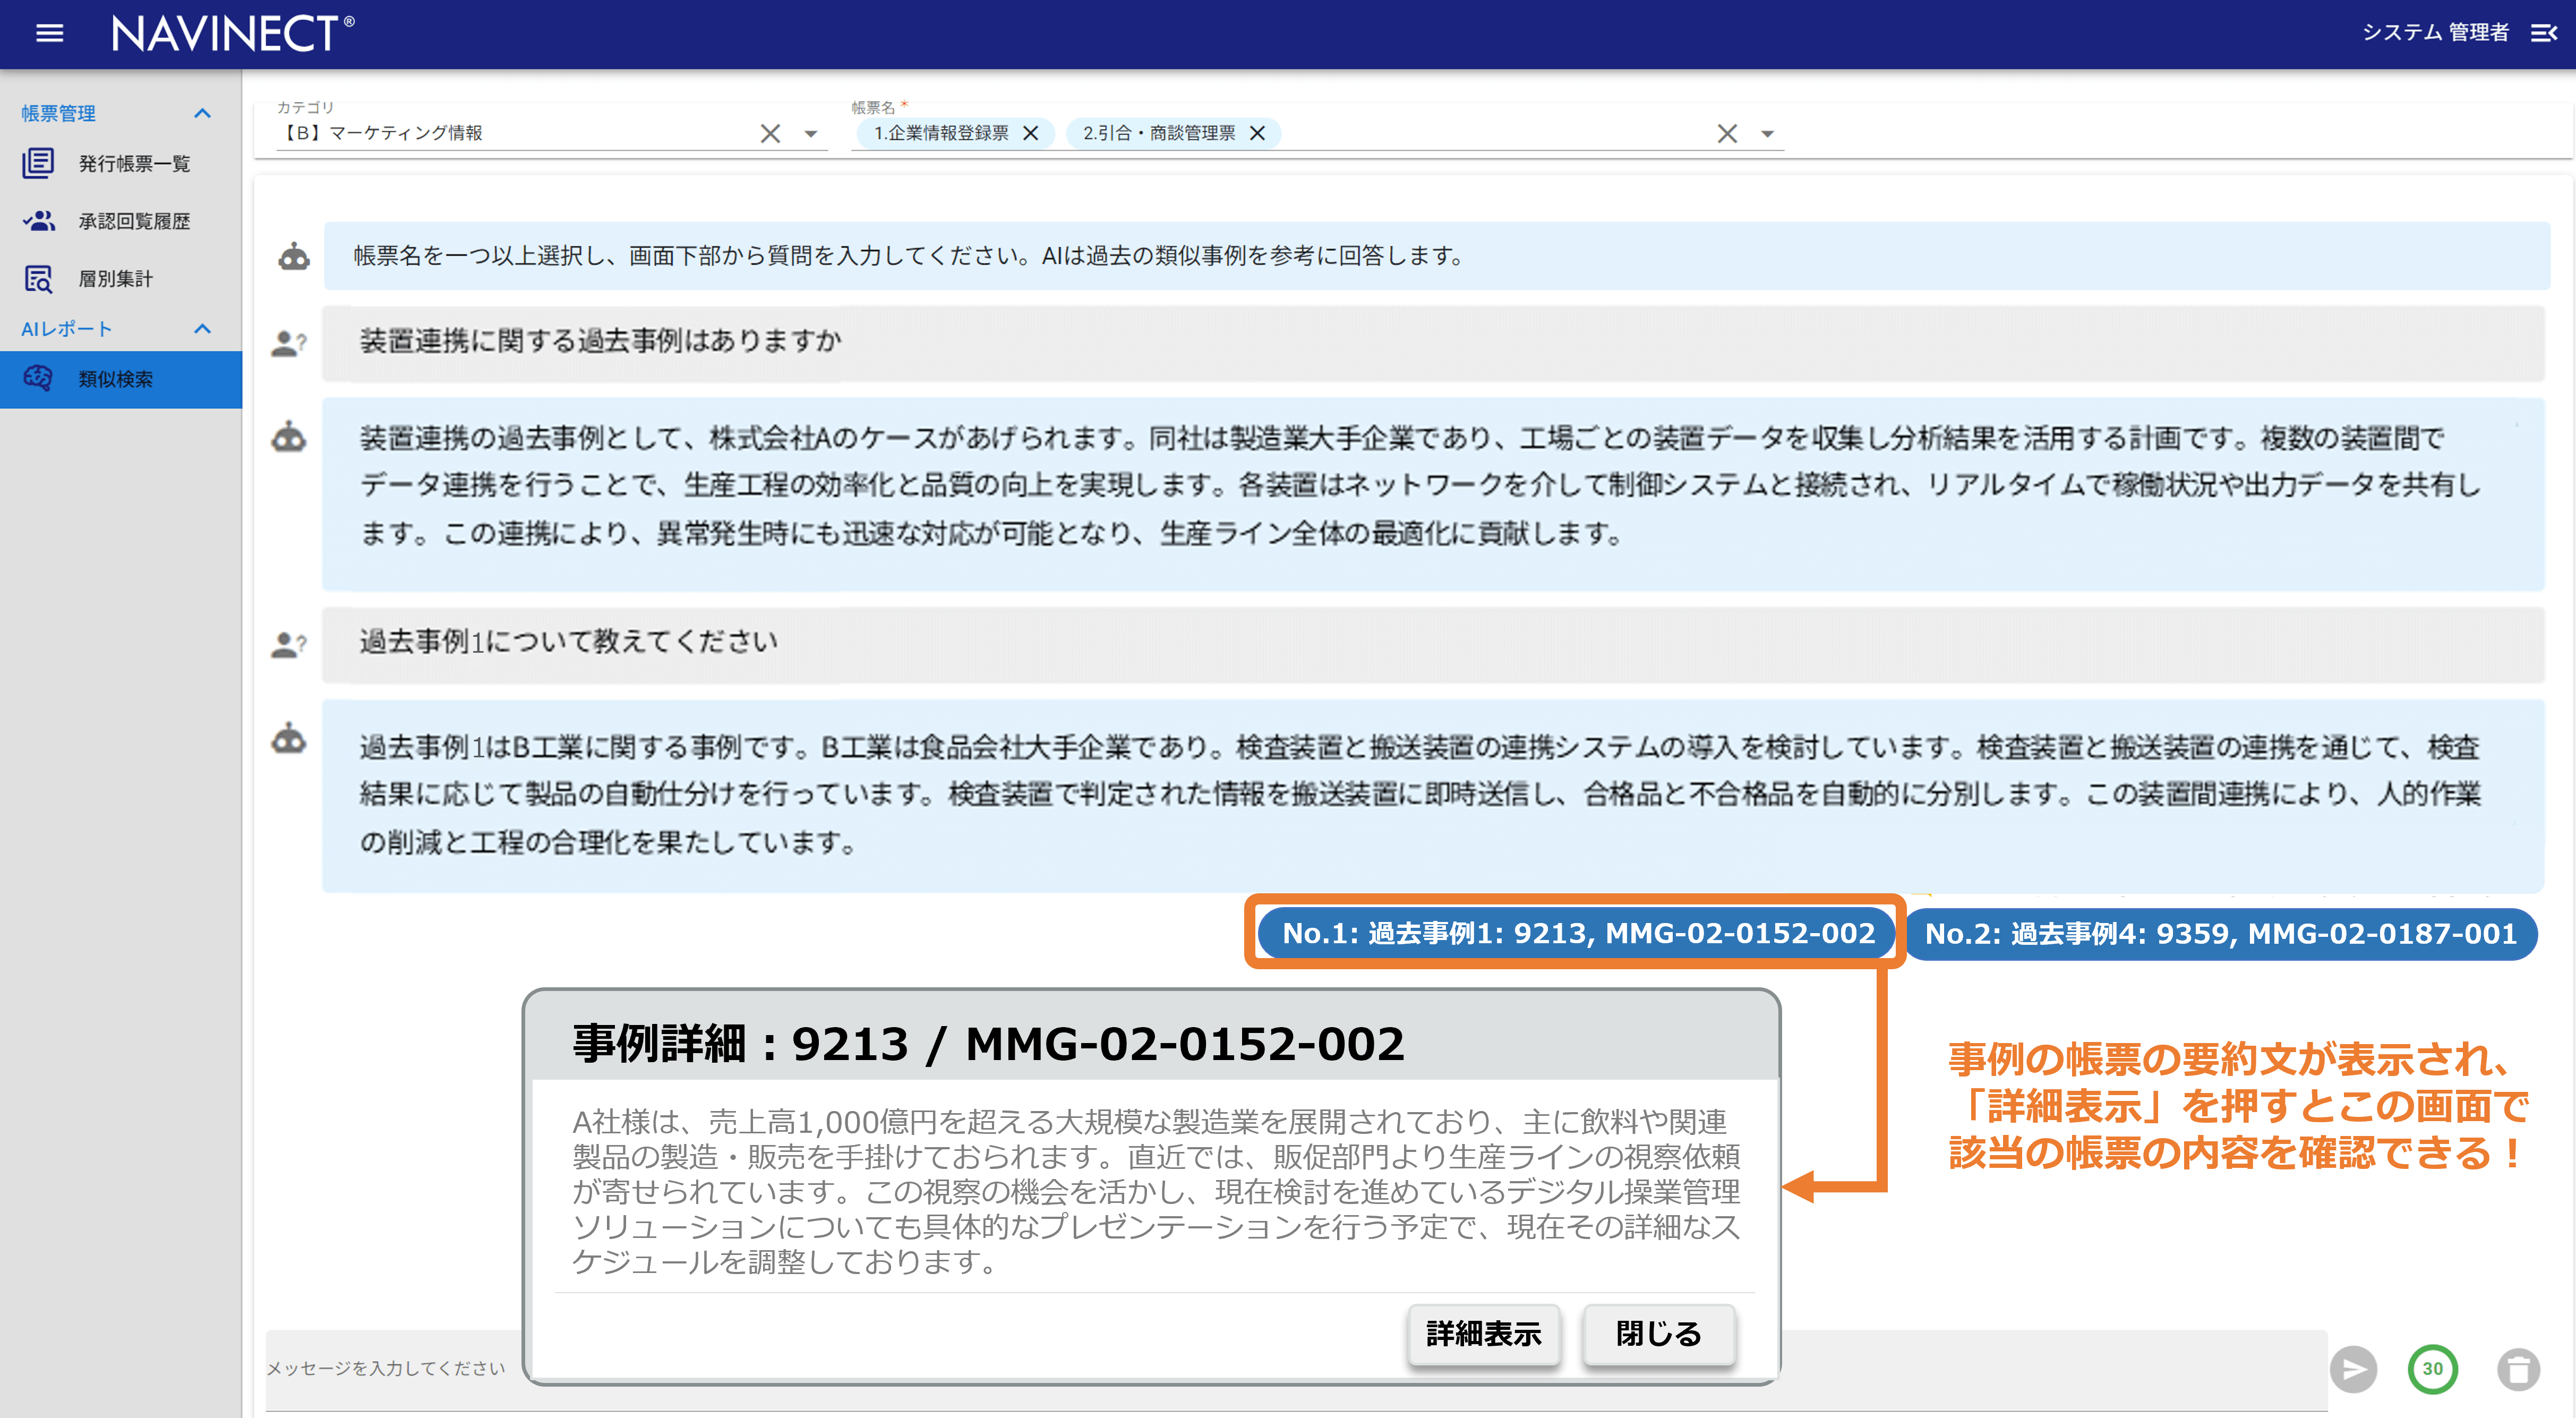
Task: Clear the カテゴリ field selection
Action: (770, 133)
